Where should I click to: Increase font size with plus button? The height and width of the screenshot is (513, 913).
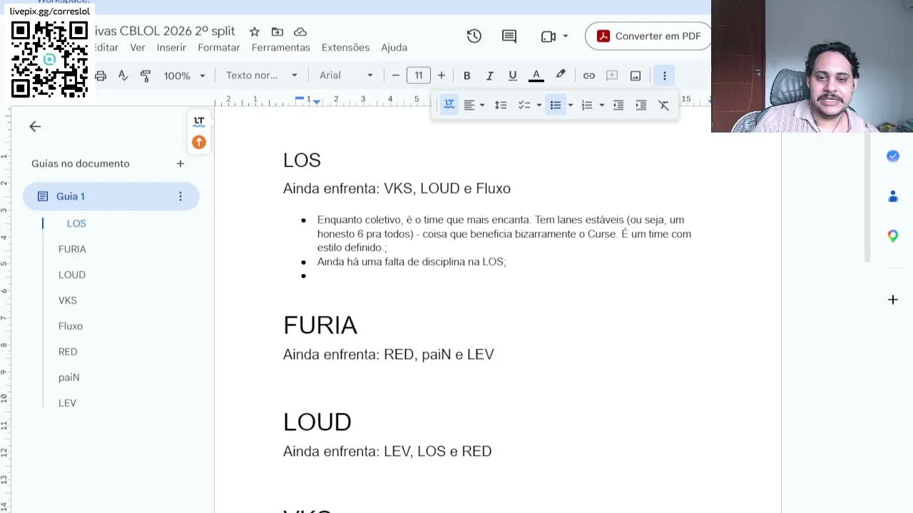coord(442,76)
